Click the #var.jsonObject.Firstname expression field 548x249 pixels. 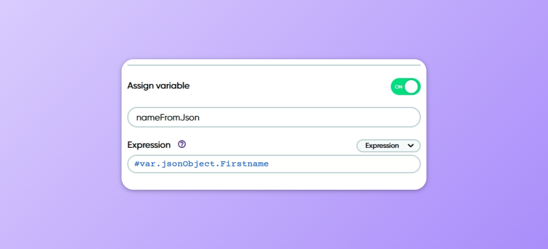tap(274, 164)
